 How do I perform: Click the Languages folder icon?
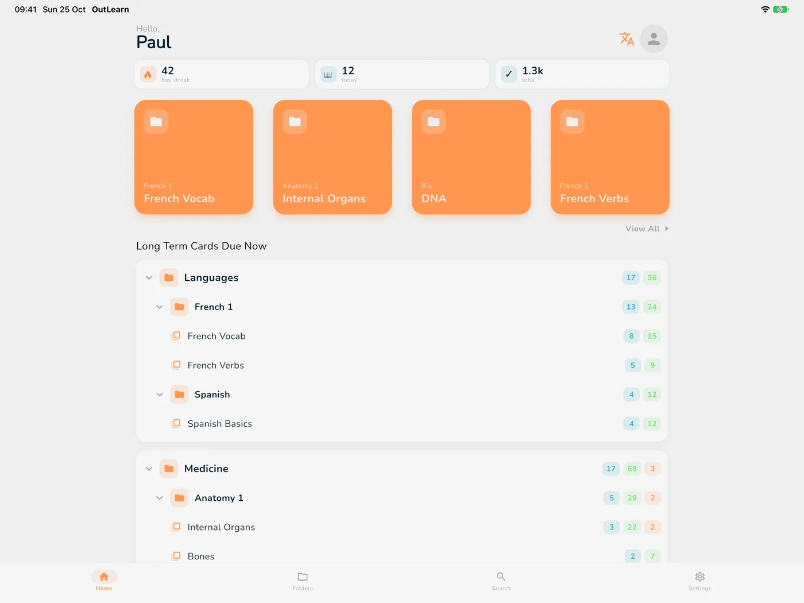(x=169, y=277)
